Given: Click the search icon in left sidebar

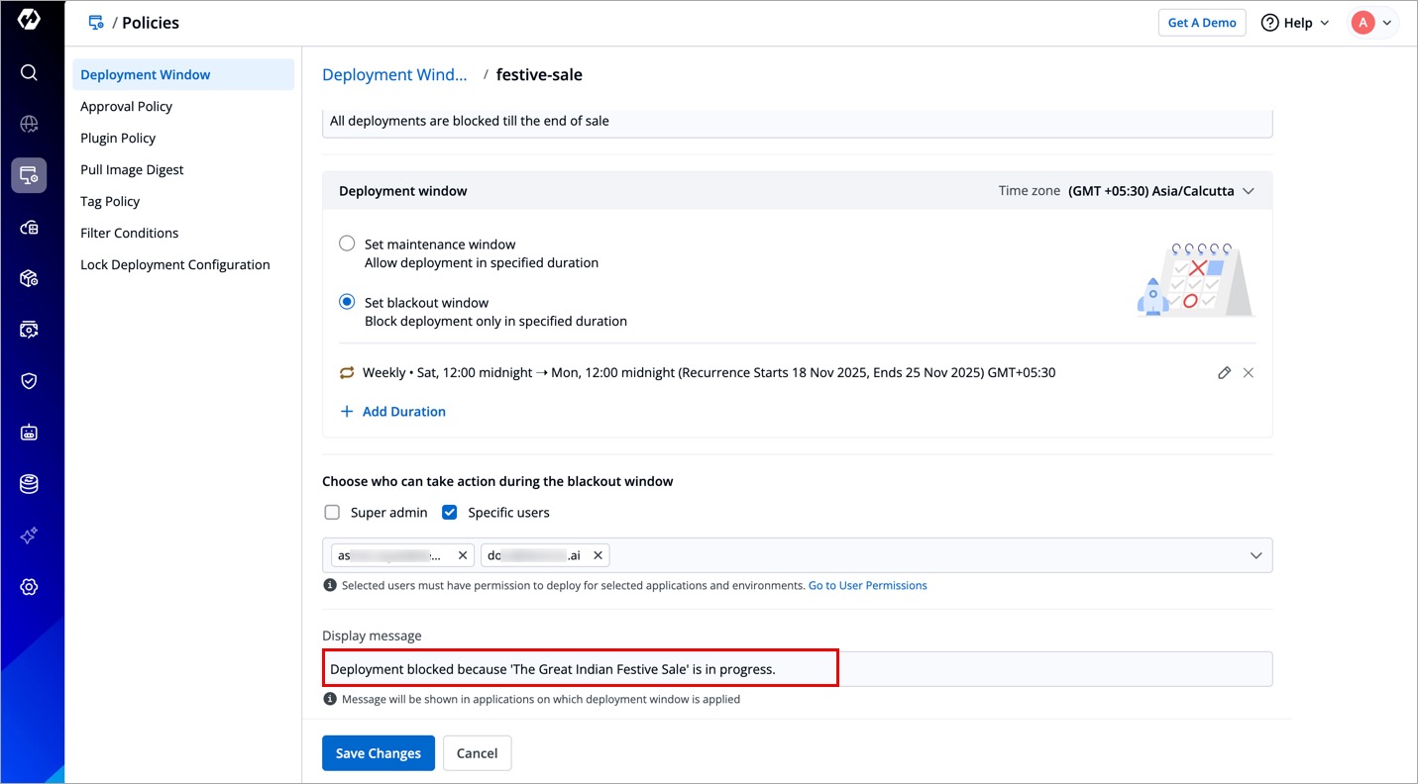Looking at the screenshot, I should pos(29,72).
